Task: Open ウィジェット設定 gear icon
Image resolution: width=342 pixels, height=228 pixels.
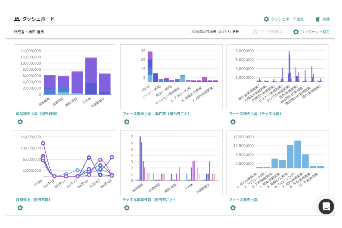Action: [296, 32]
